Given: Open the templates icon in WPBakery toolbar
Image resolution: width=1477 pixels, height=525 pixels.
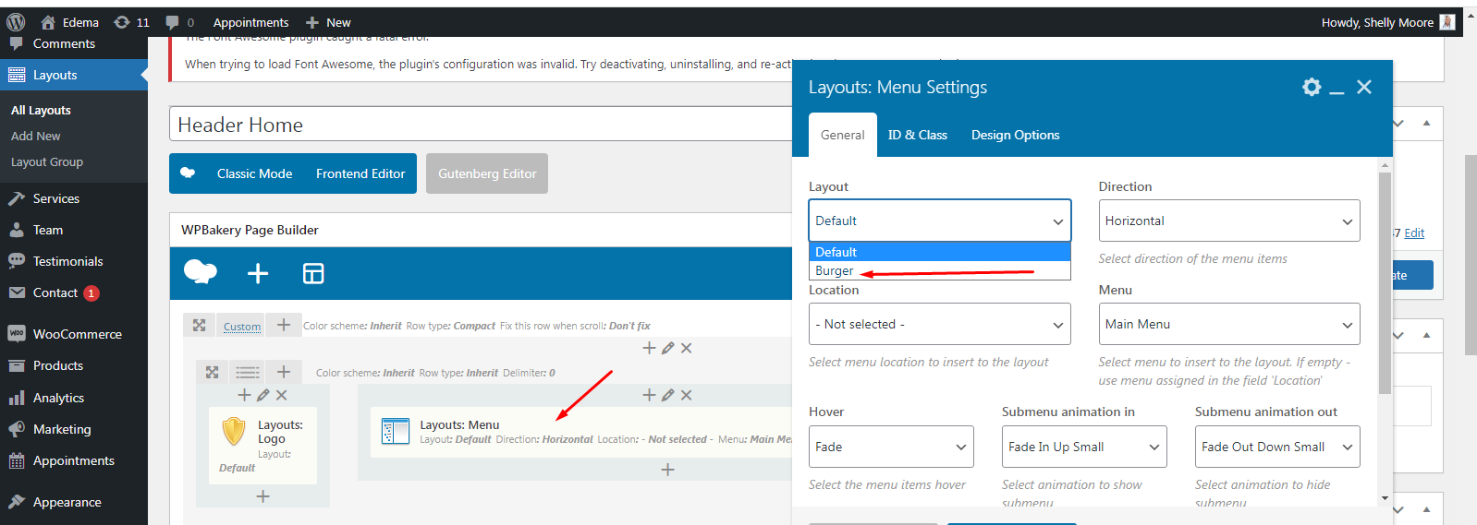Looking at the screenshot, I should pos(313,273).
